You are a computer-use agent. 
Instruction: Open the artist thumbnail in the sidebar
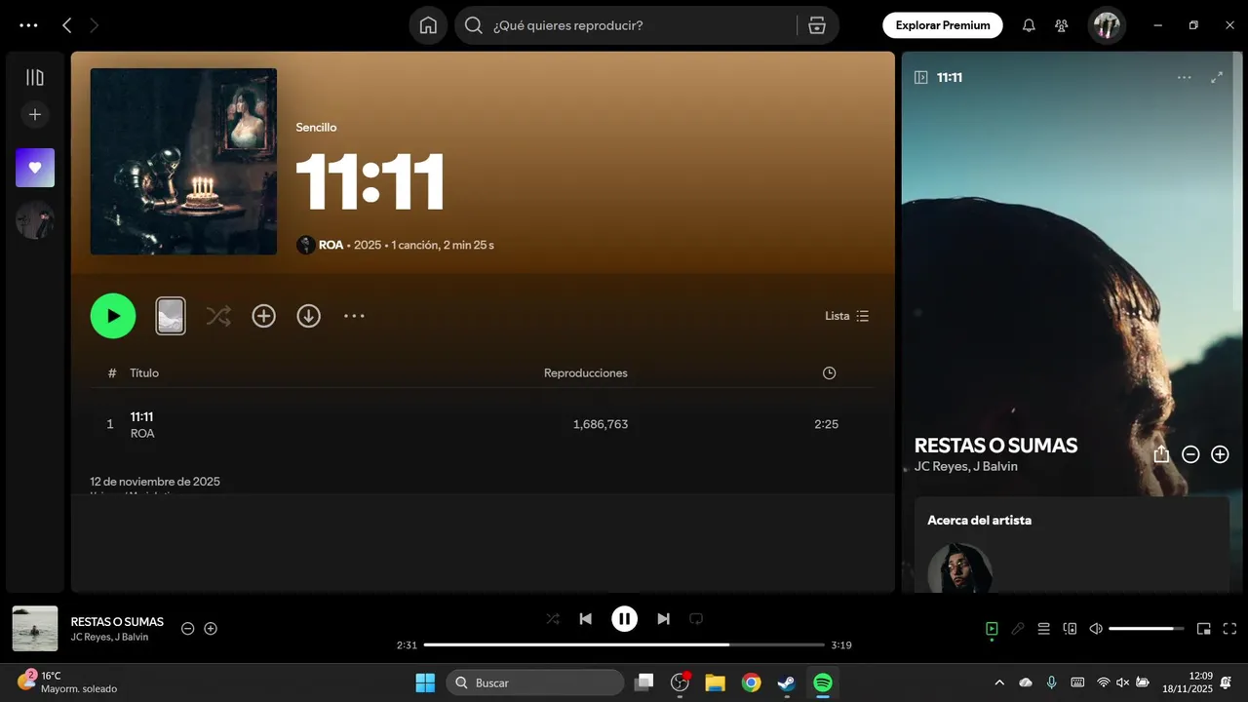35,220
